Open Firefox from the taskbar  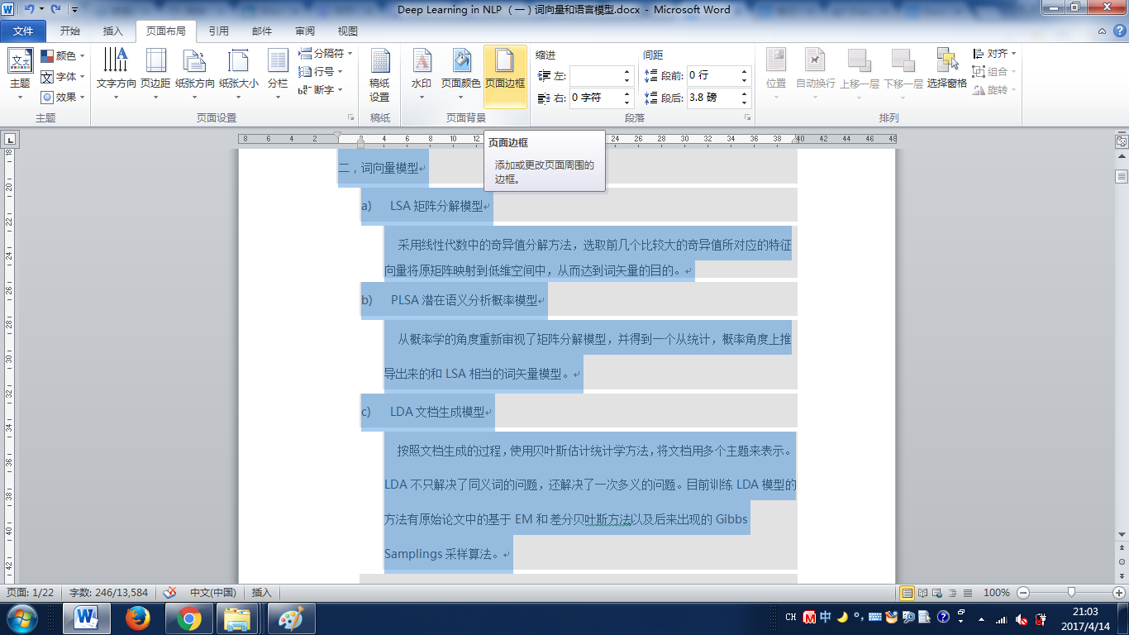click(138, 618)
